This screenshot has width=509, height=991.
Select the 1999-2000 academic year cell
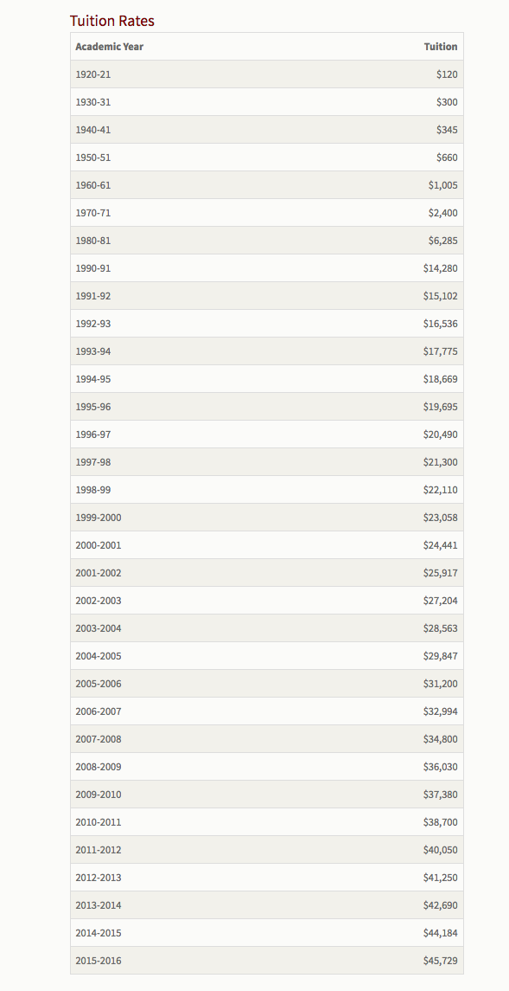(99, 518)
